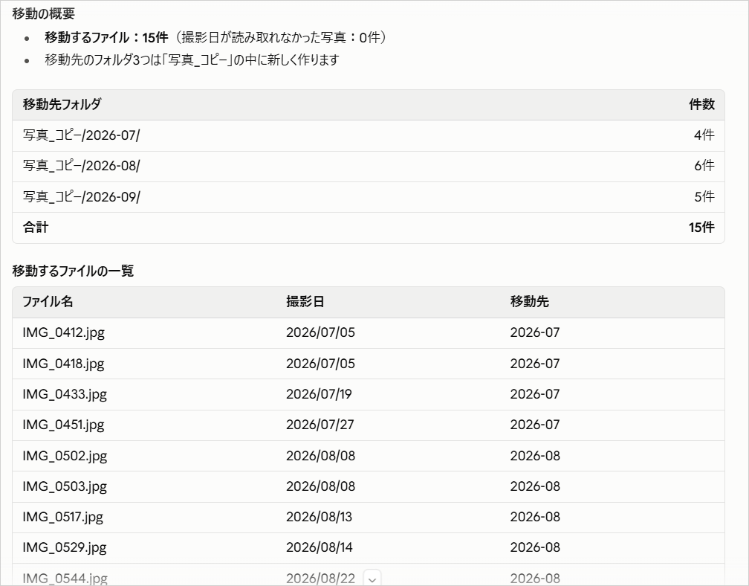The image size is (749, 586).
Task: Click the date "2026/07/27"
Action: tap(320, 425)
